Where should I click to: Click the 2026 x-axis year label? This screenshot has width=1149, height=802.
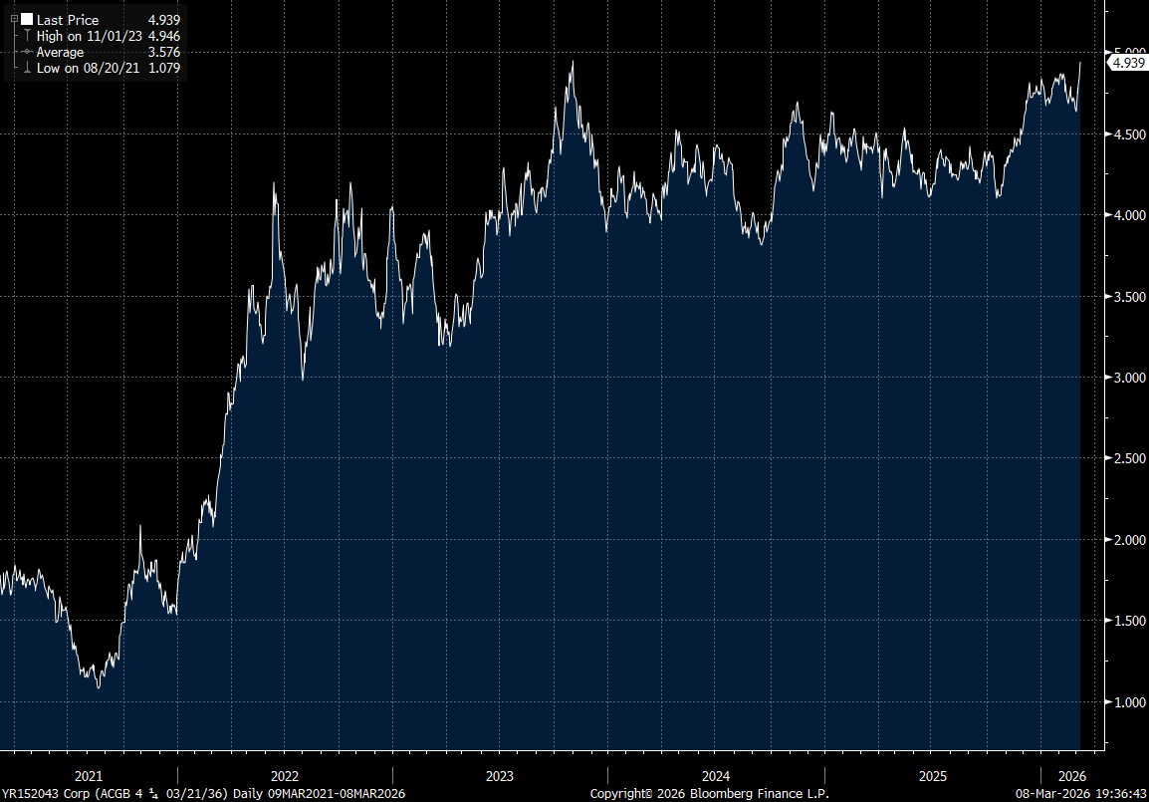(x=1072, y=776)
